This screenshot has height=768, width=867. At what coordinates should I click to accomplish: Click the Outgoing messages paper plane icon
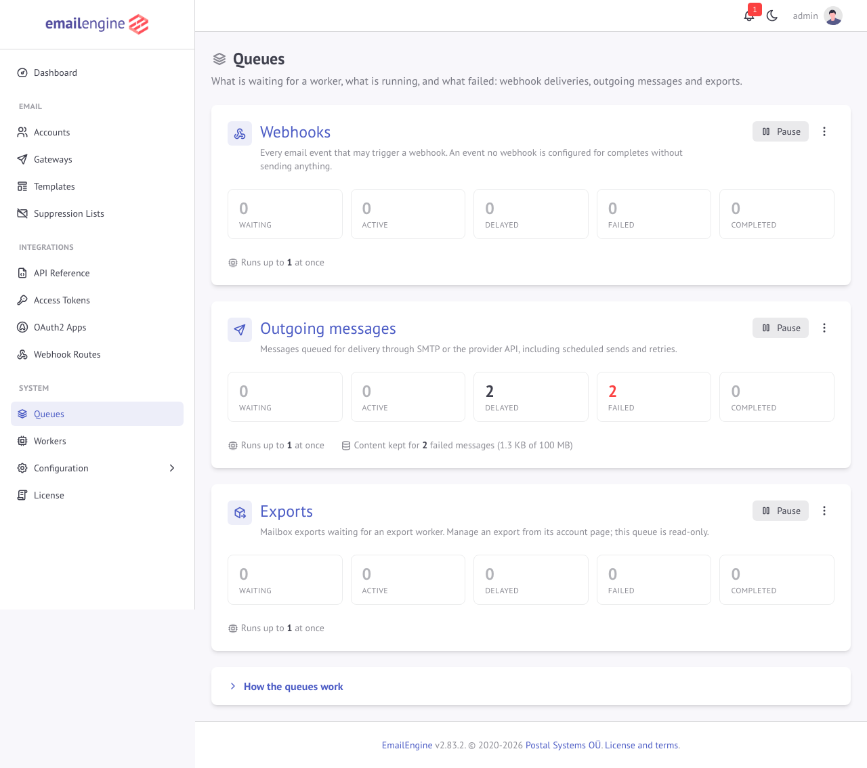click(x=240, y=330)
